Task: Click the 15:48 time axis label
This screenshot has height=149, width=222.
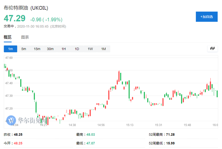Action: point(187,125)
